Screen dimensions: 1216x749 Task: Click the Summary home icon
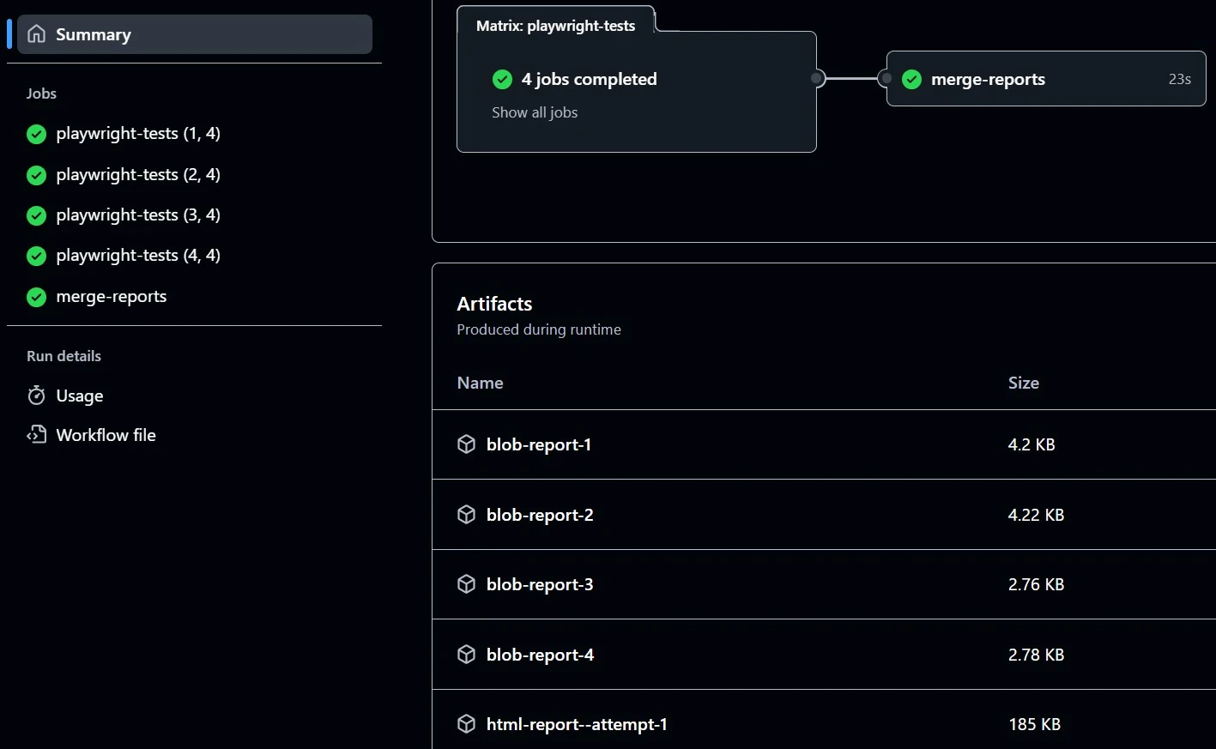pyautogui.click(x=36, y=34)
